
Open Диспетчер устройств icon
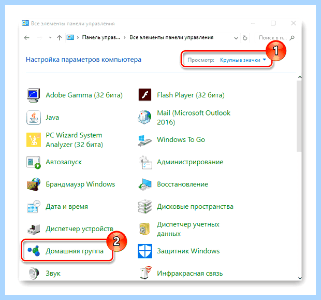pos(33,229)
